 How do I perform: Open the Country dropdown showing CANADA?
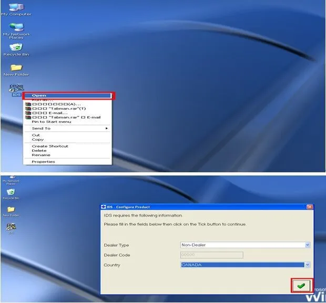(x=246, y=265)
